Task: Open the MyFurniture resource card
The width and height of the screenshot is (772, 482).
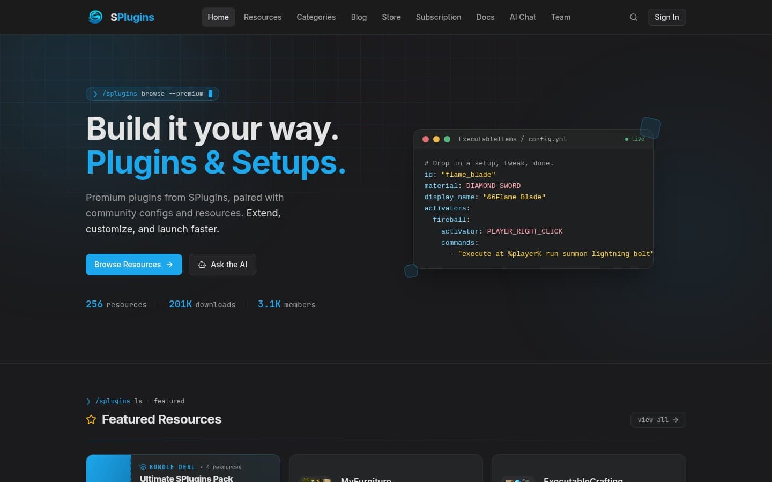Action: 386,468
